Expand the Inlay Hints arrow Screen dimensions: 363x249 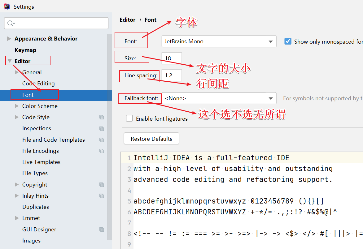17,195
